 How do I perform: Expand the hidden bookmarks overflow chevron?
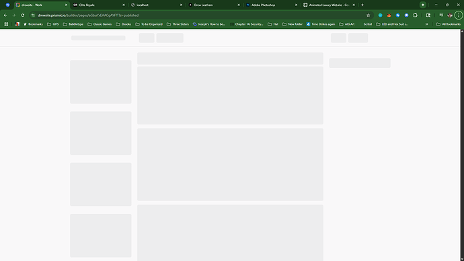426,24
